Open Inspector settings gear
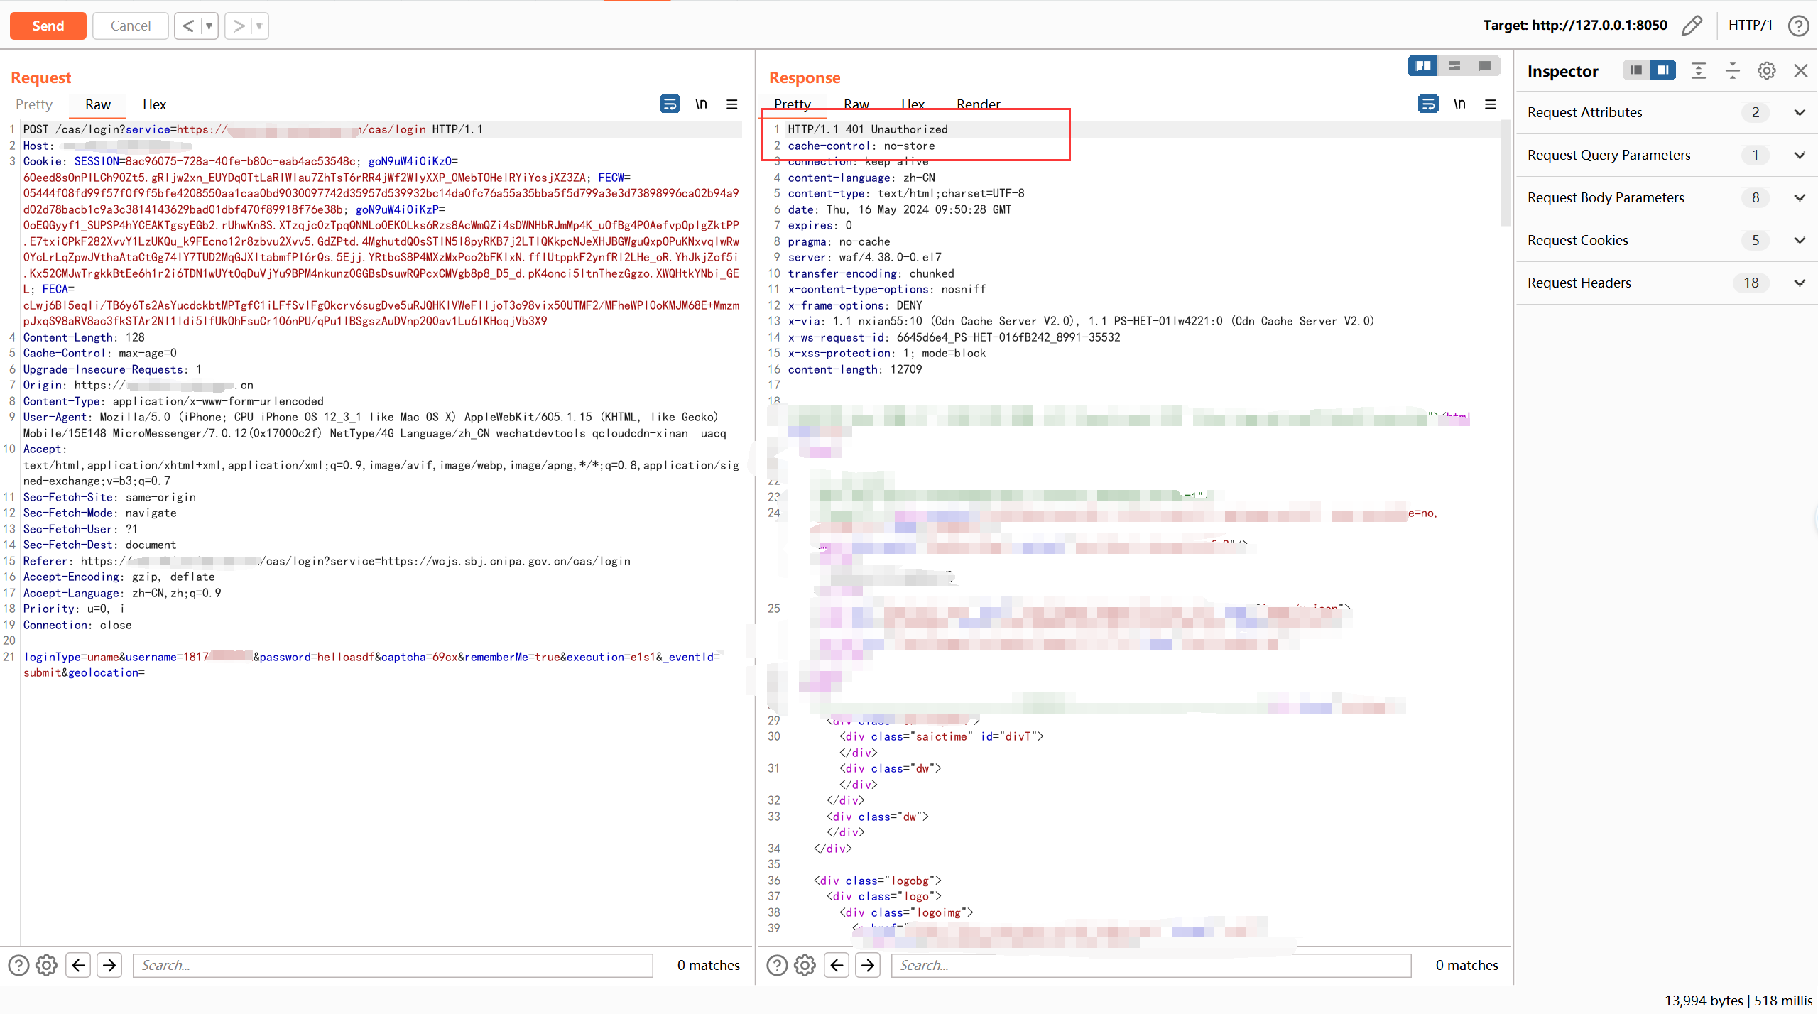1818x1014 pixels. 1767,70
